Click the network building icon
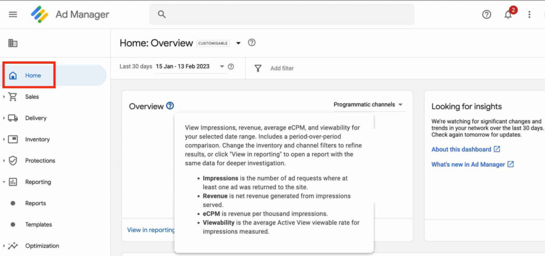545x256 pixels. click(x=13, y=43)
